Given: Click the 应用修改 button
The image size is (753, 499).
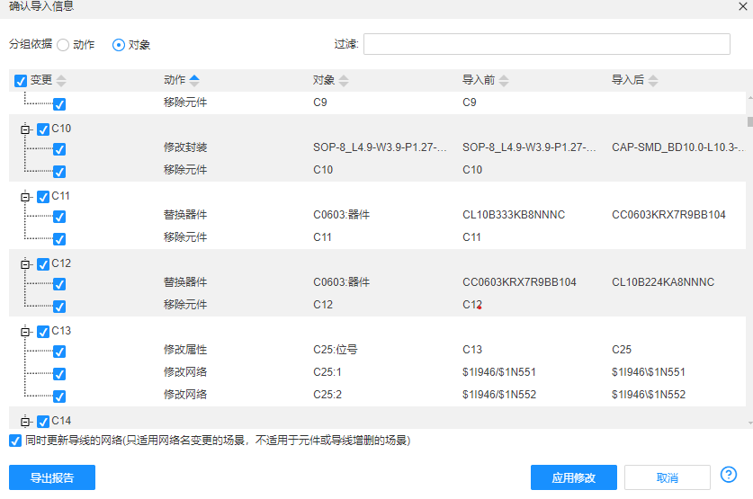Looking at the screenshot, I should click(573, 477).
